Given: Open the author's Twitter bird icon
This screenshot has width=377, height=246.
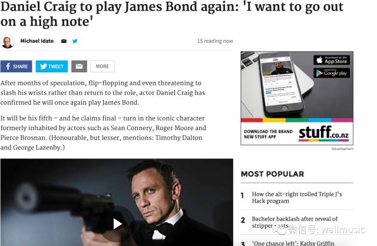Looking at the screenshot, I should click(75, 41).
